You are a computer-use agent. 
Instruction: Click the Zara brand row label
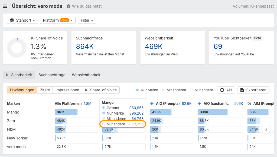point(11,121)
